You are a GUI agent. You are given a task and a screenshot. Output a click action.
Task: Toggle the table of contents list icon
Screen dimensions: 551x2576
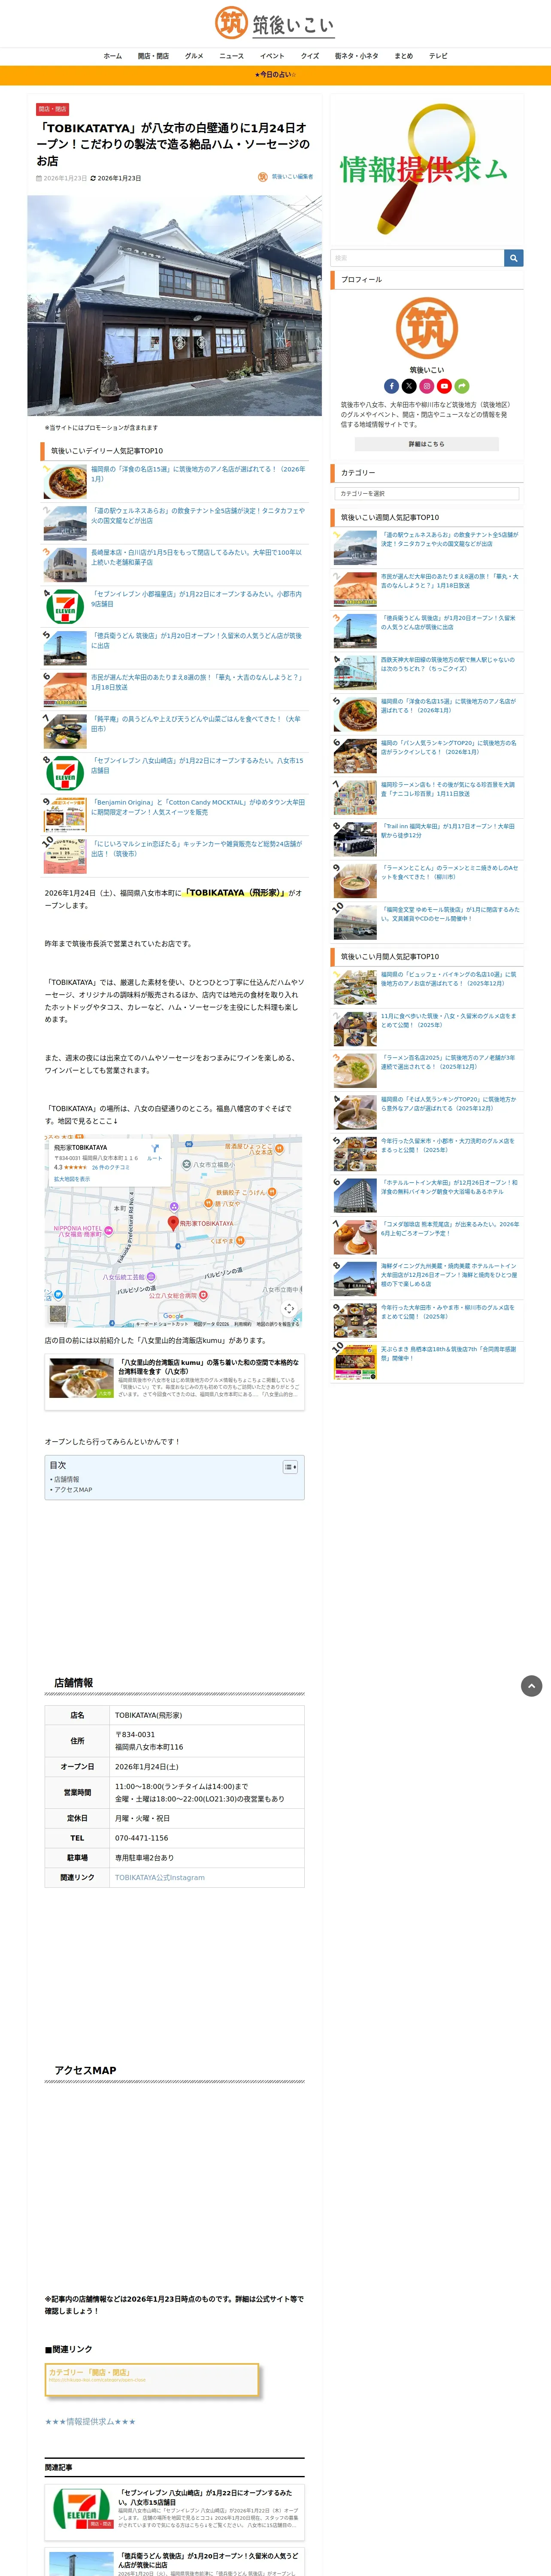[x=290, y=1467]
